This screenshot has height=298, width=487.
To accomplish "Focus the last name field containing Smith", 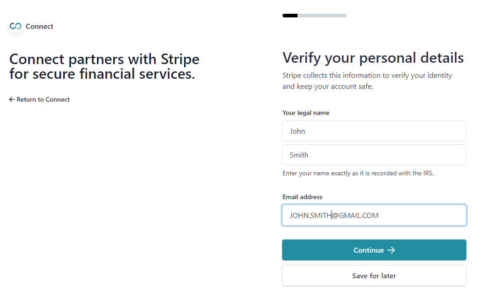I will tap(374, 155).
